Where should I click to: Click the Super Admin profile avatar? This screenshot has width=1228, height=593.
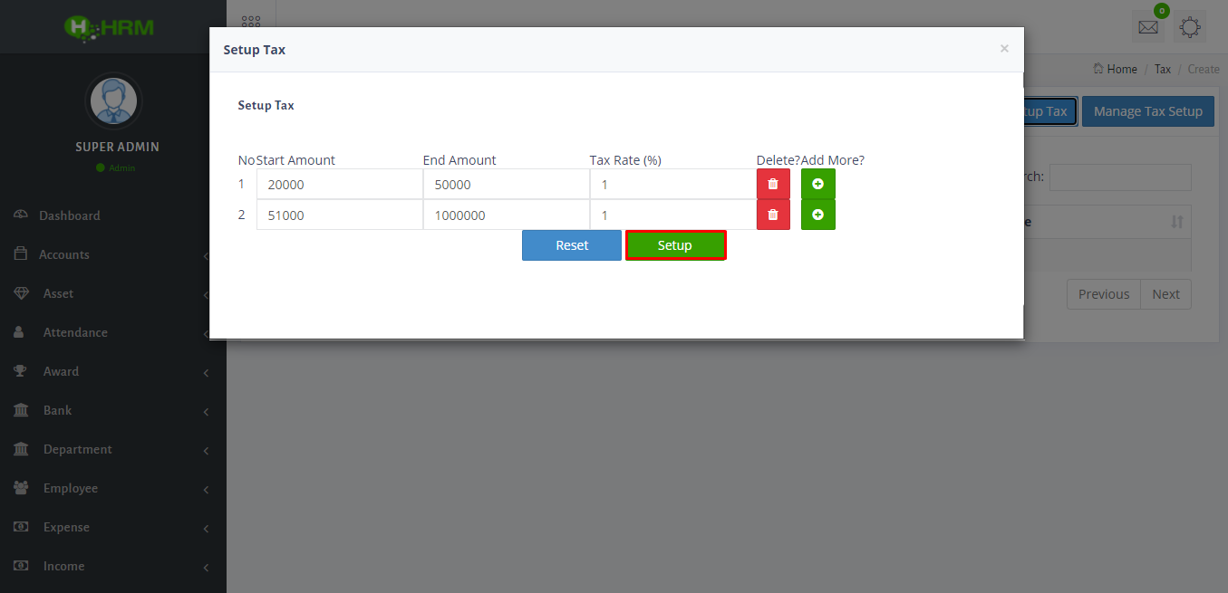112,100
